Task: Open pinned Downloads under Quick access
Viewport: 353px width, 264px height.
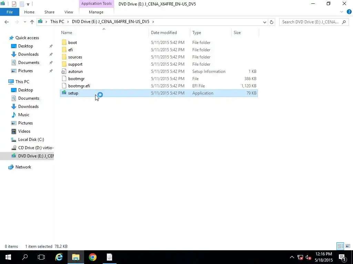Action: (28, 54)
